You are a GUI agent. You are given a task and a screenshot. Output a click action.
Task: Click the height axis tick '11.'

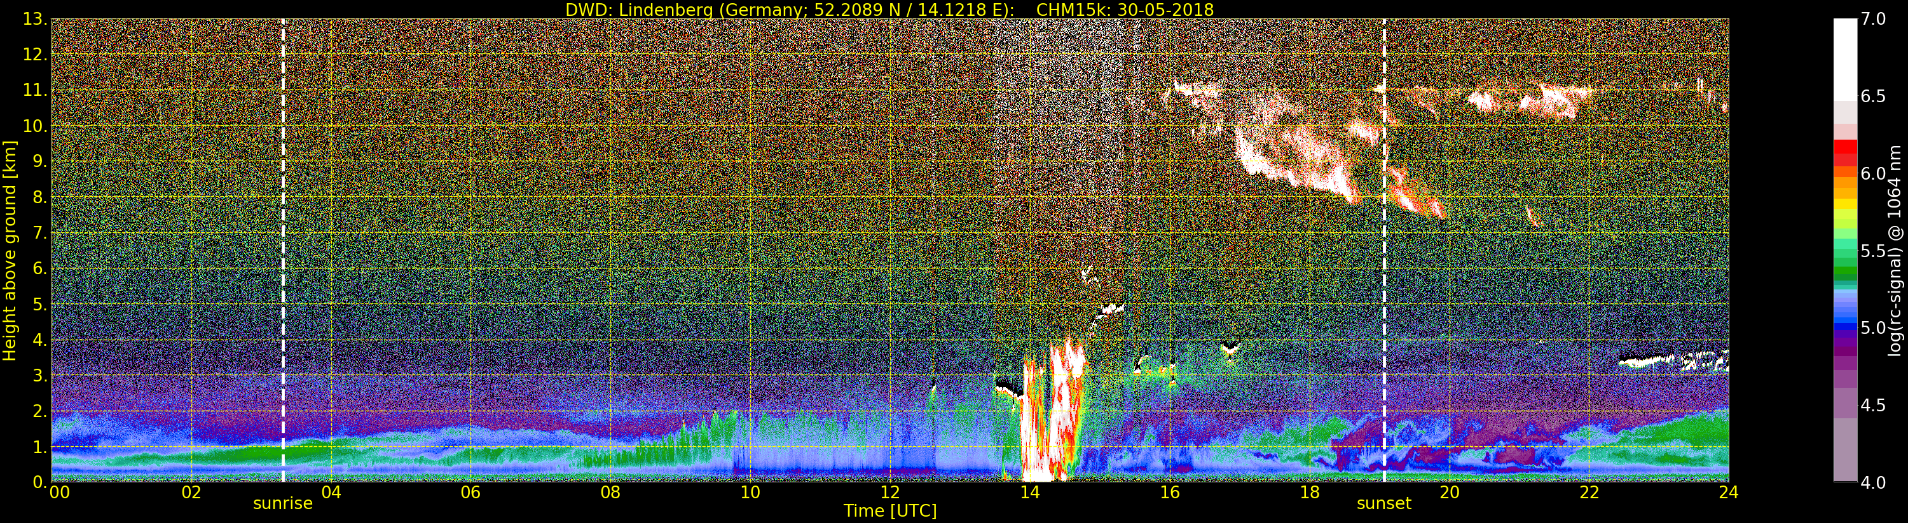point(35,90)
